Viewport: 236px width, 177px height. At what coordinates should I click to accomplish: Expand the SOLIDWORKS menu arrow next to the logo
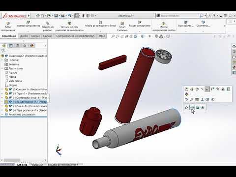pos(29,16)
